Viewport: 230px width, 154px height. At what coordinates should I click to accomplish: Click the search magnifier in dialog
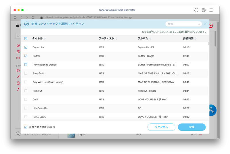pyautogui.click(x=199, y=24)
